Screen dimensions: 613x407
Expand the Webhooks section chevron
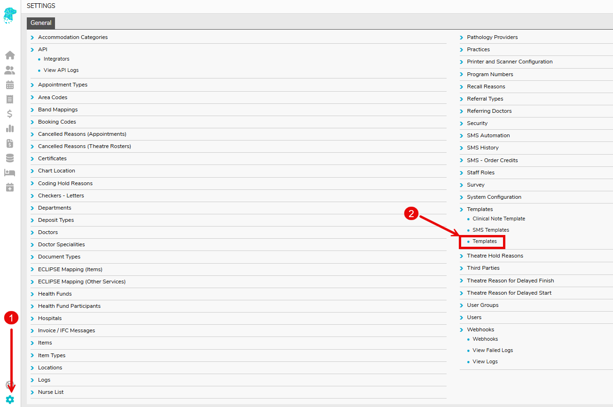pyautogui.click(x=462, y=330)
